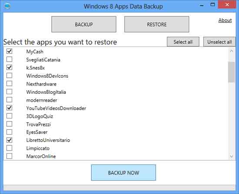Click Select all button
239x194 pixels.
tap(183, 42)
